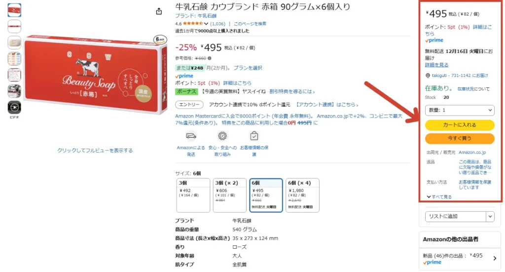
Task: Click the カートに入れる button
Action: [460, 125]
